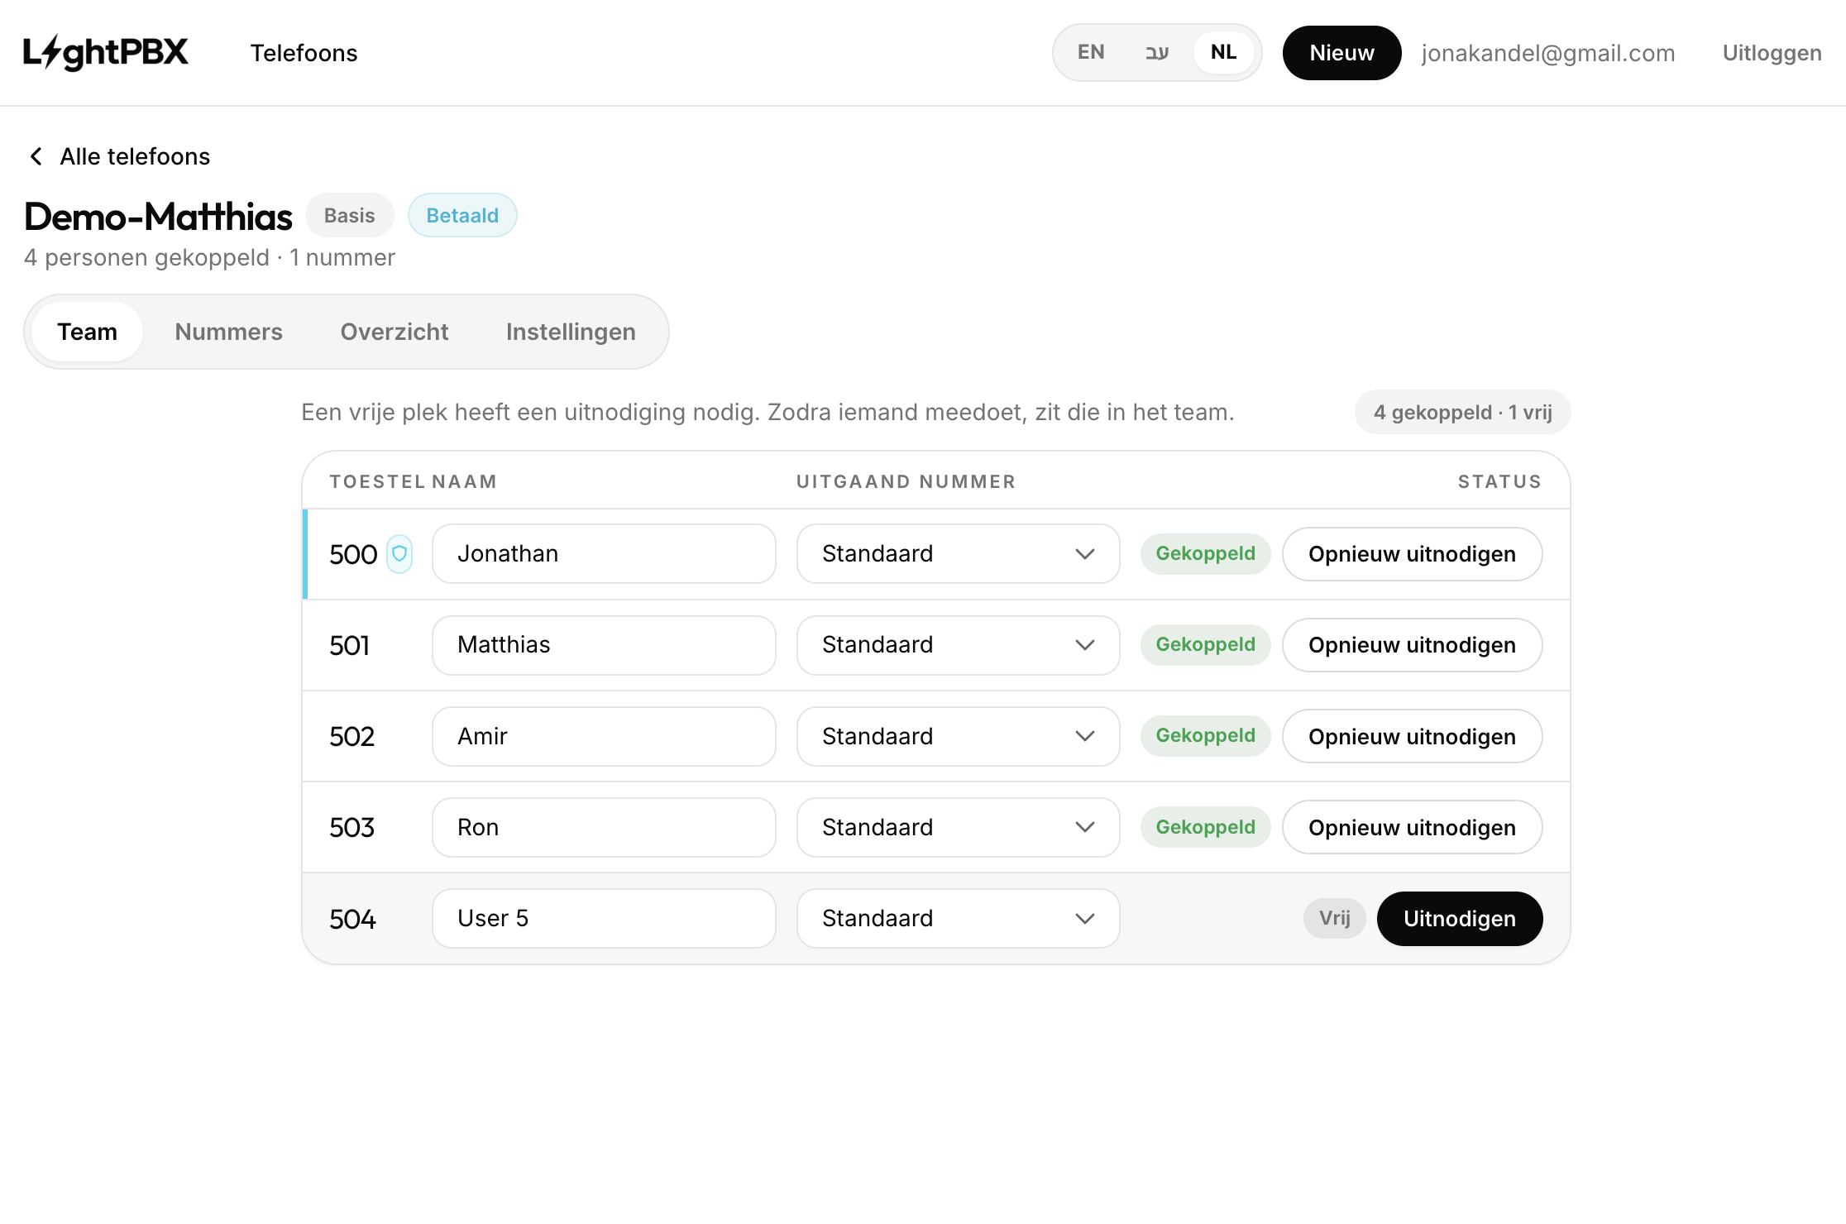Expand the Standaard dropdown for Amir
1846x1224 pixels.
[x=958, y=736]
